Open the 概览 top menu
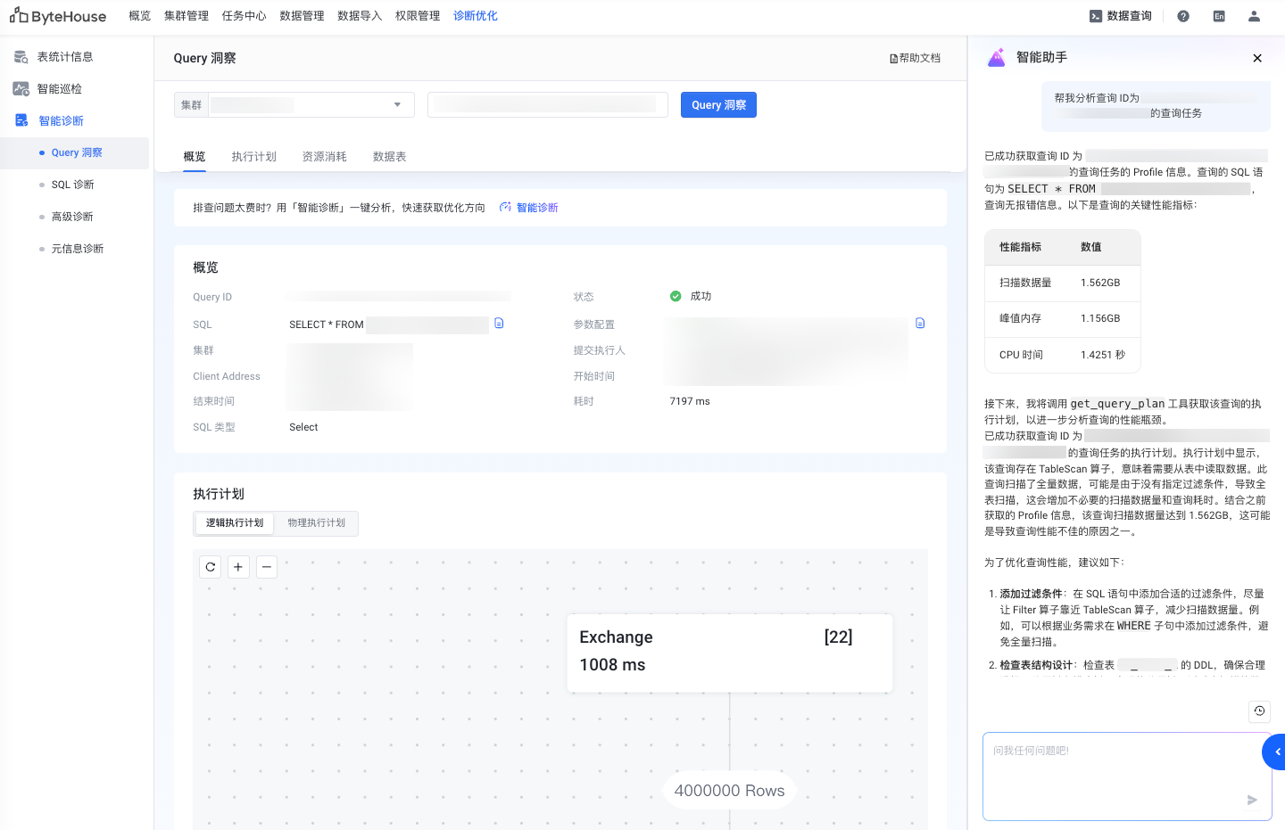The height and width of the screenshot is (830, 1285). click(140, 16)
